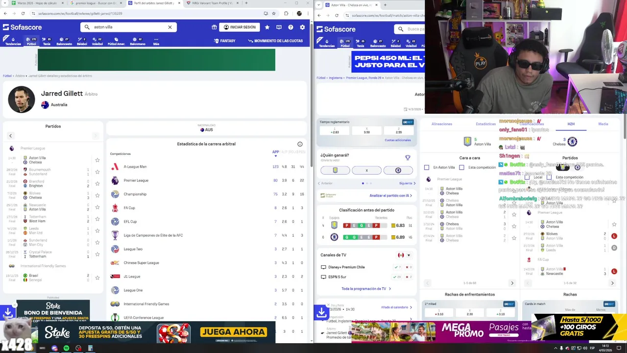
Task: Open the Premier League row in referee statistics
Action: click(208, 180)
